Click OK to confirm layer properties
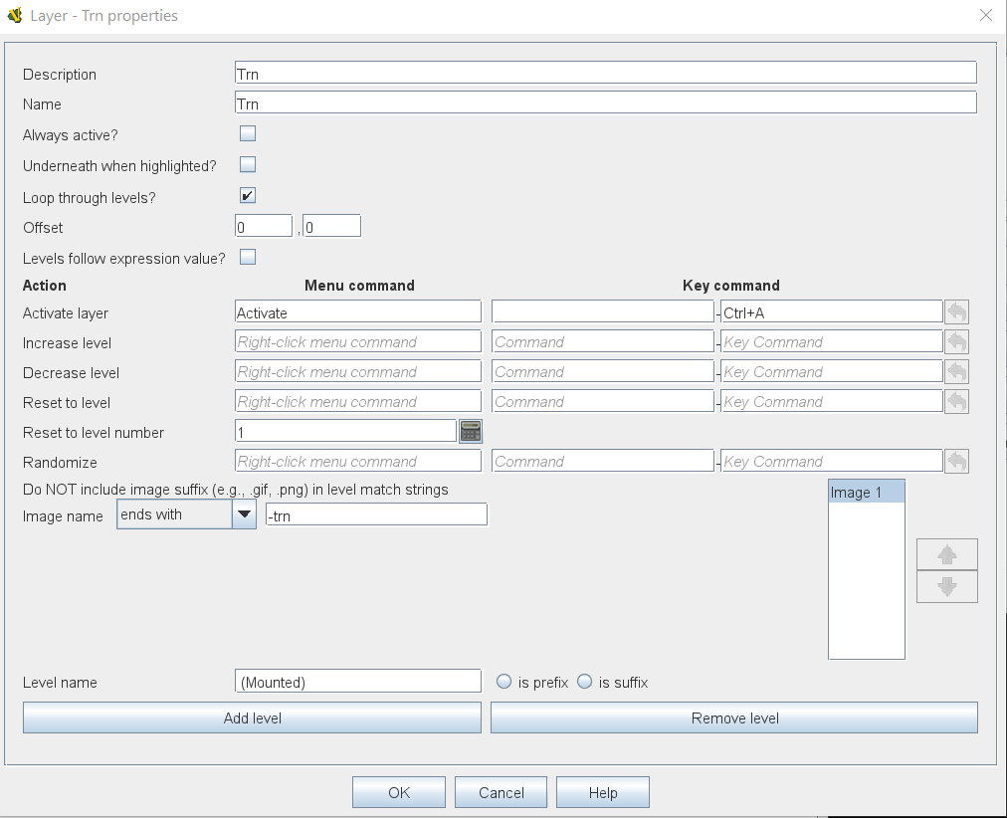1007x818 pixels. (x=398, y=792)
